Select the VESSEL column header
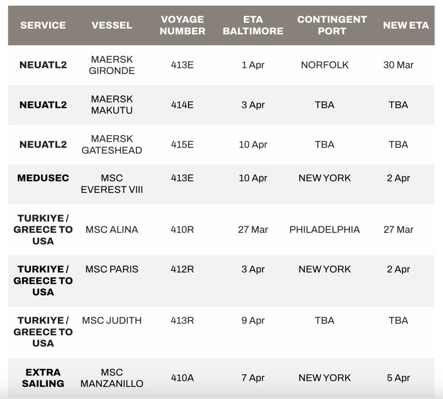Image resolution: width=443 pixels, height=399 pixels. coord(112,25)
